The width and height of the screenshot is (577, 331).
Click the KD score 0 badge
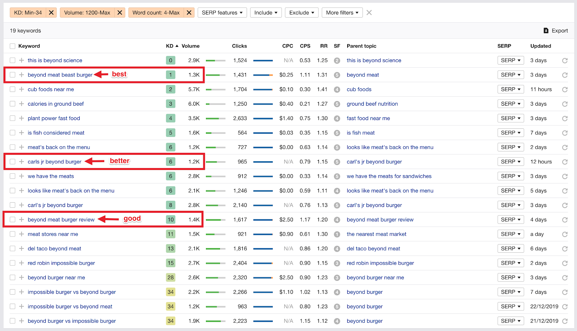pos(171,60)
